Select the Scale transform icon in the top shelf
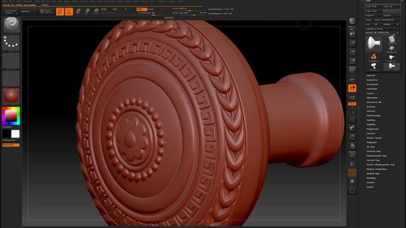The image size is (406, 228). coord(87,11)
